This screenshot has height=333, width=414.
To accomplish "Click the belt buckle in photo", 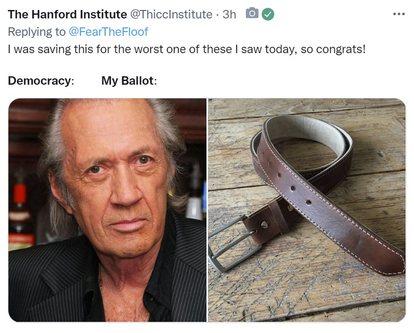I will point(229,243).
